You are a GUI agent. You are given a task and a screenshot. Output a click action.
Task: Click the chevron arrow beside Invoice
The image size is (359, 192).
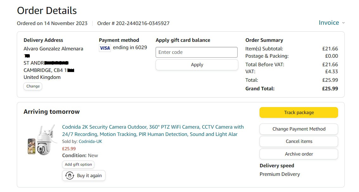point(343,23)
